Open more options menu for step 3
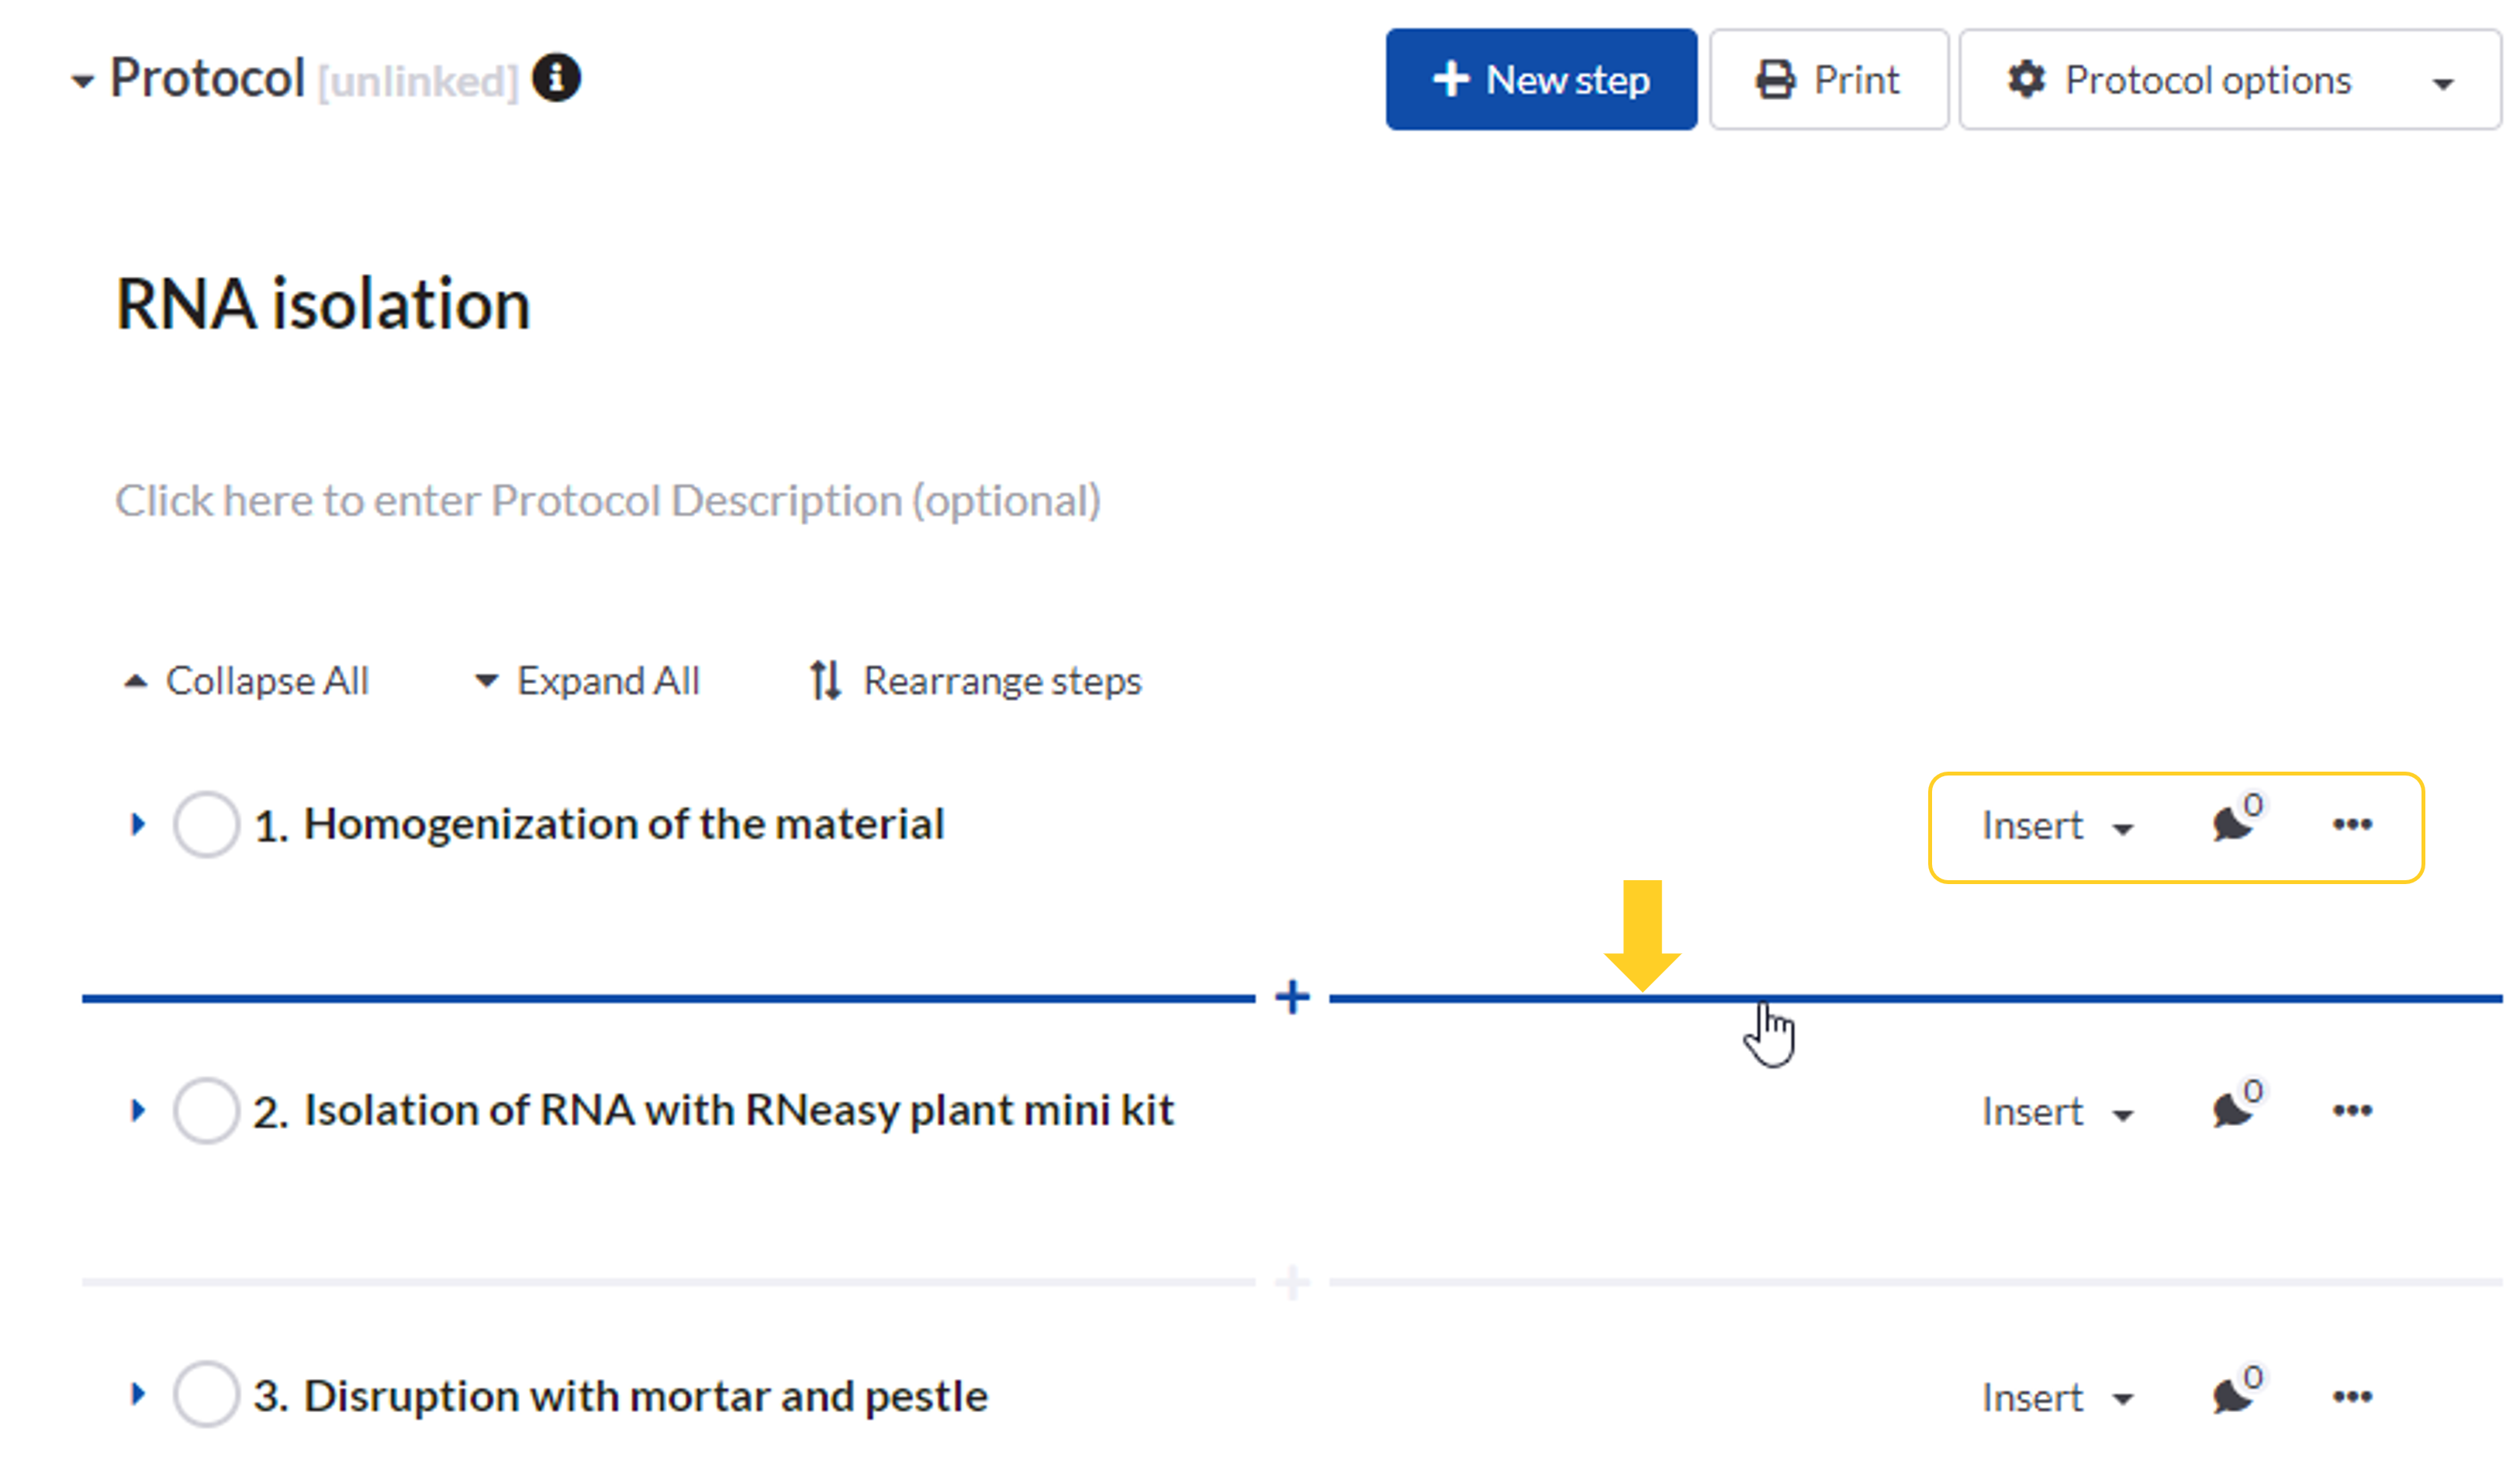 2352,1396
